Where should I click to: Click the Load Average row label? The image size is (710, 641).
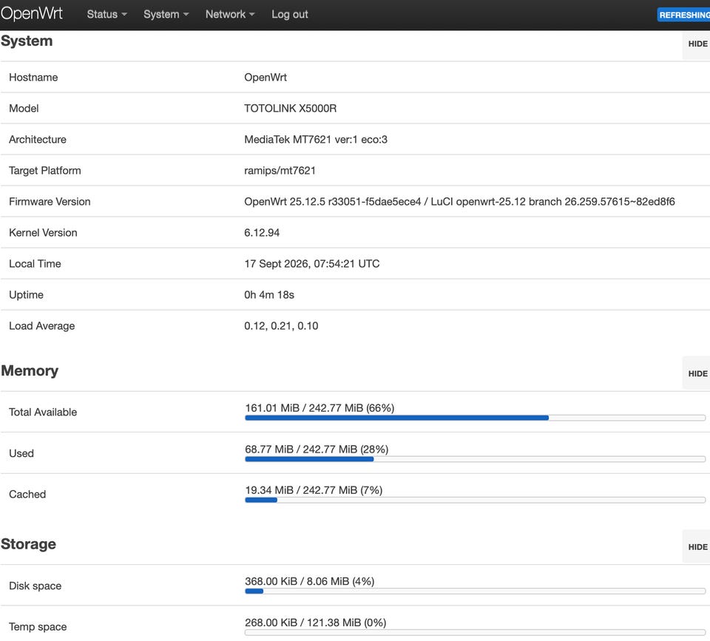[41, 326]
